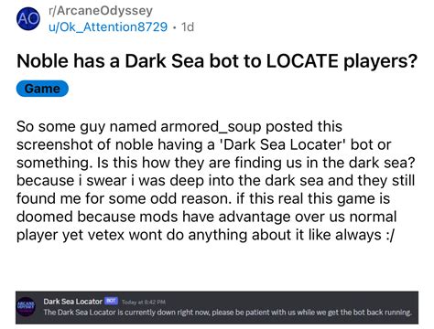Click the word LOCATE in the post title
This screenshot has width=434, height=329.
tap(302, 61)
